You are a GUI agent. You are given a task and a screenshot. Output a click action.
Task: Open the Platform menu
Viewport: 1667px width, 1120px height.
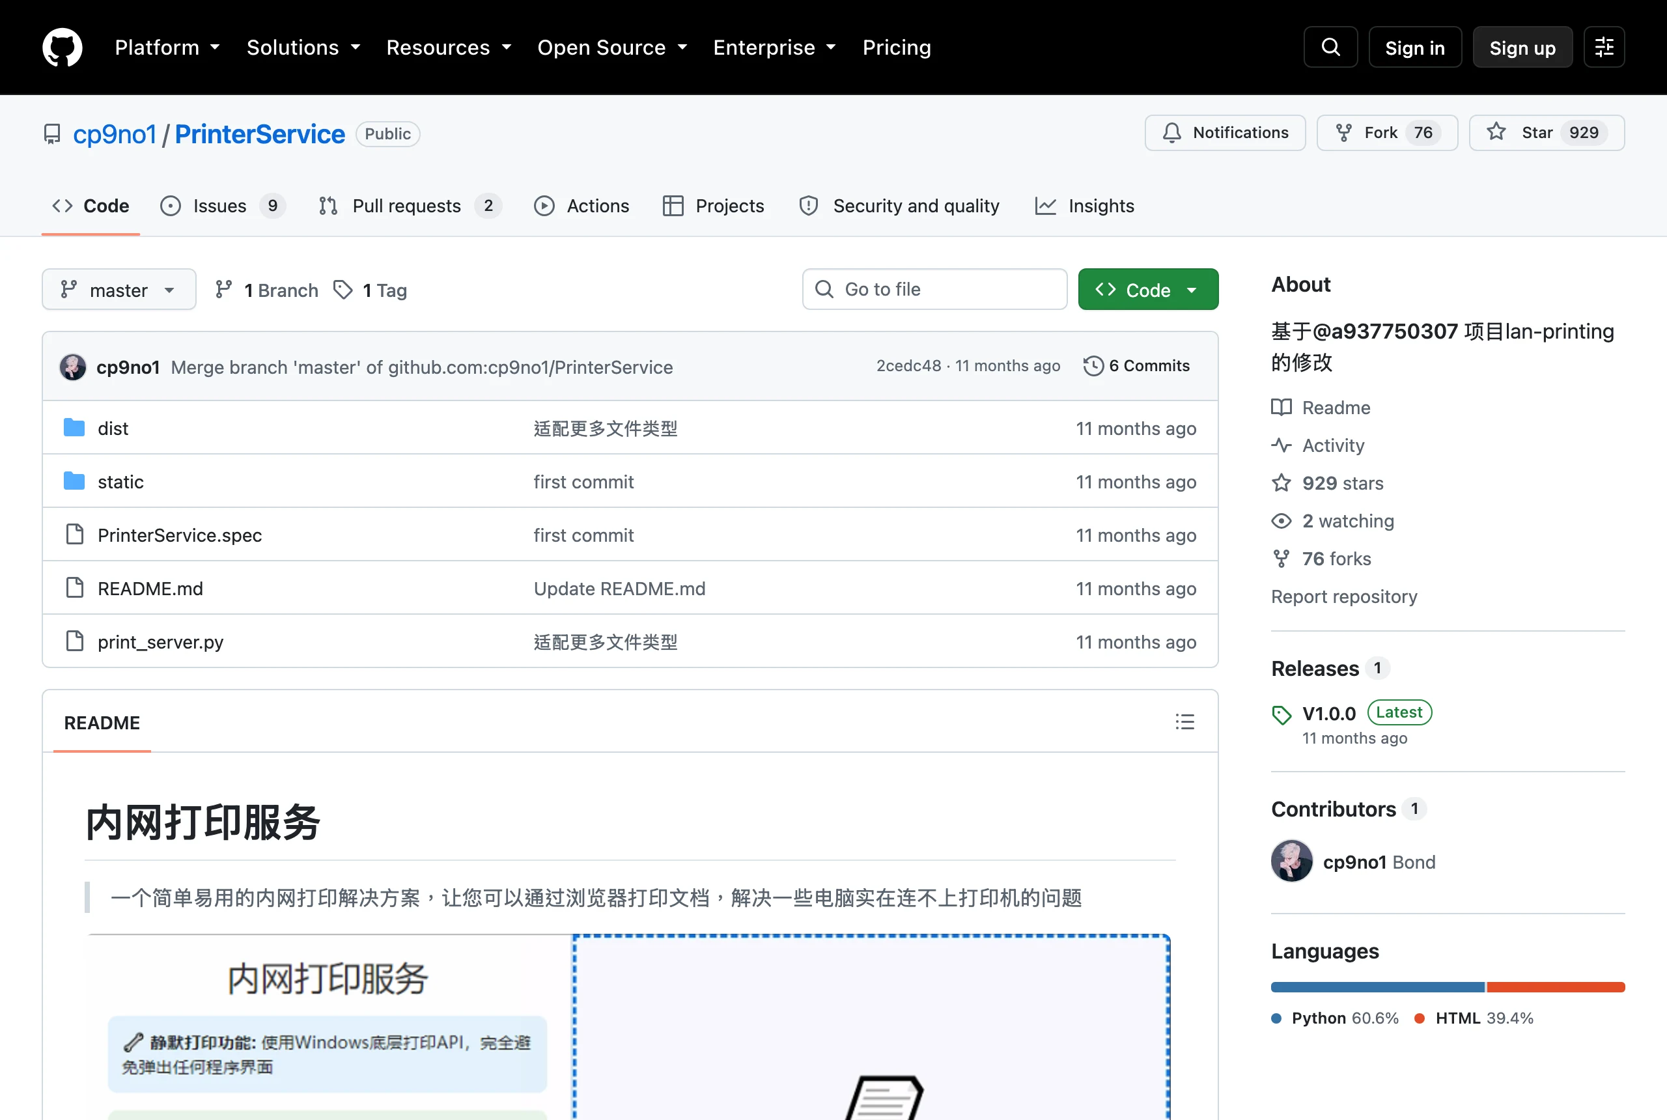(168, 47)
